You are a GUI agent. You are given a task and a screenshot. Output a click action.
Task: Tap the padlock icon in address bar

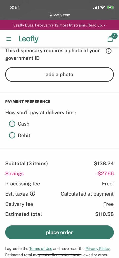51,15
